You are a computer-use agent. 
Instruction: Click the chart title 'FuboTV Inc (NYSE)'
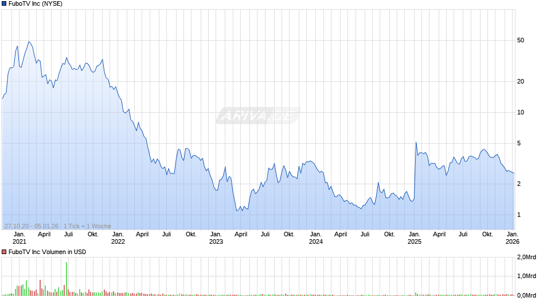pyautogui.click(x=36, y=4)
